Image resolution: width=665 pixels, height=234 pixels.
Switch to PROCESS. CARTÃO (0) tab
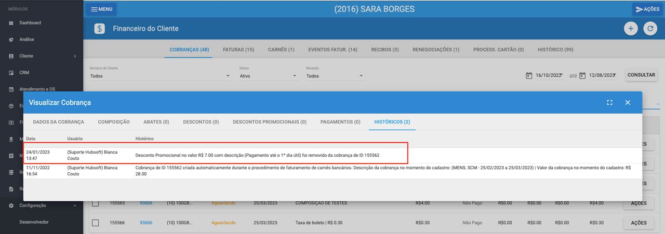498,50
